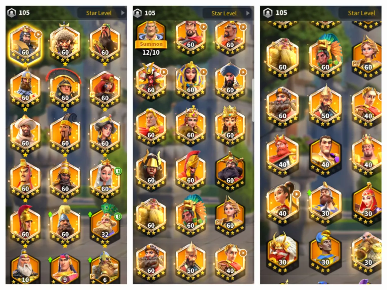
Task: Select the fur-hat commander at level 60
Action: (65, 44)
